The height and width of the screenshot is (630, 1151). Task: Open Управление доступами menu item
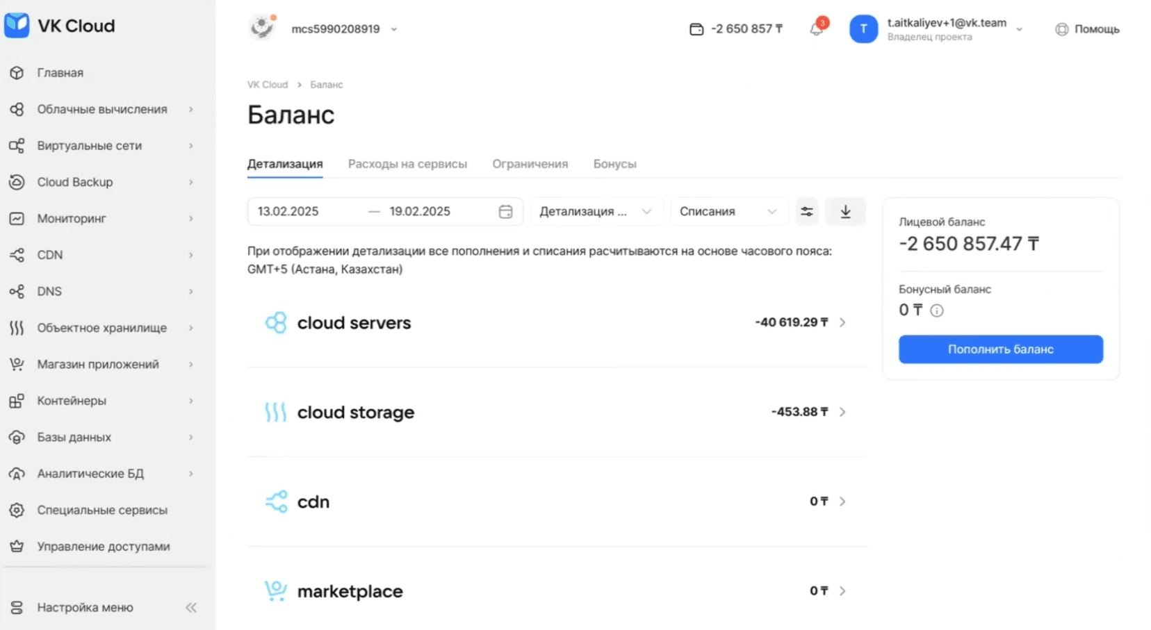point(103,547)
